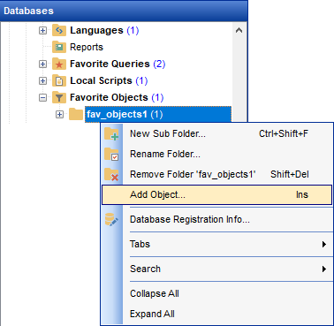
Task: Click the Favorite Queries star folder icon
Action: point(59,64)
